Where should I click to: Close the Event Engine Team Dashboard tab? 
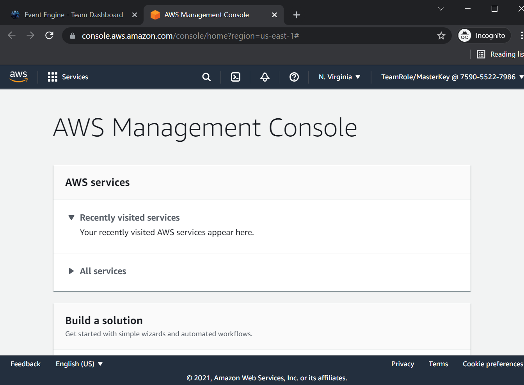coord(135,15)
